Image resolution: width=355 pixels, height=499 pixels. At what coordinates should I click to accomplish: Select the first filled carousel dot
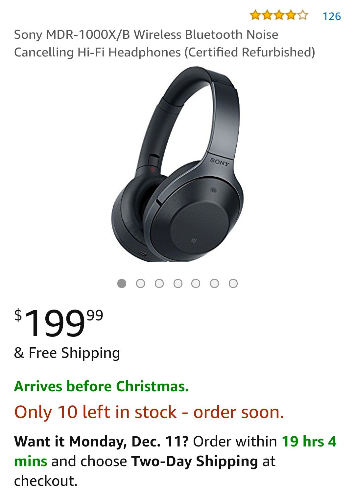click(x=122, y=283)
